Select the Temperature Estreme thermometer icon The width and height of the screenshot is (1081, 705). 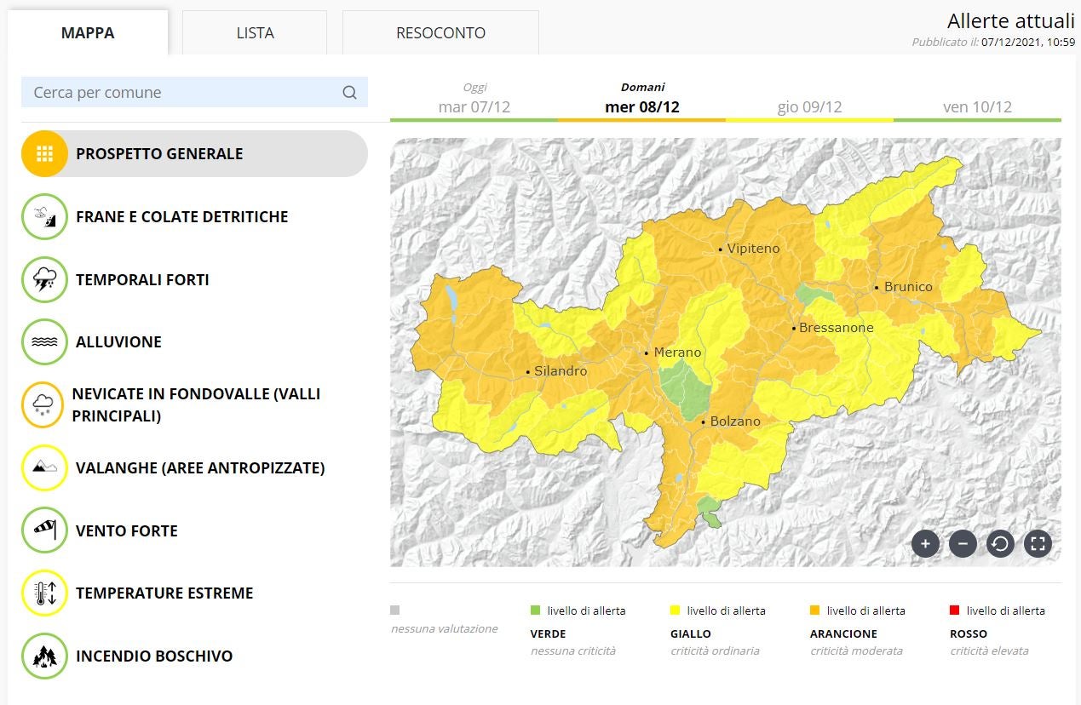point(43,593)
